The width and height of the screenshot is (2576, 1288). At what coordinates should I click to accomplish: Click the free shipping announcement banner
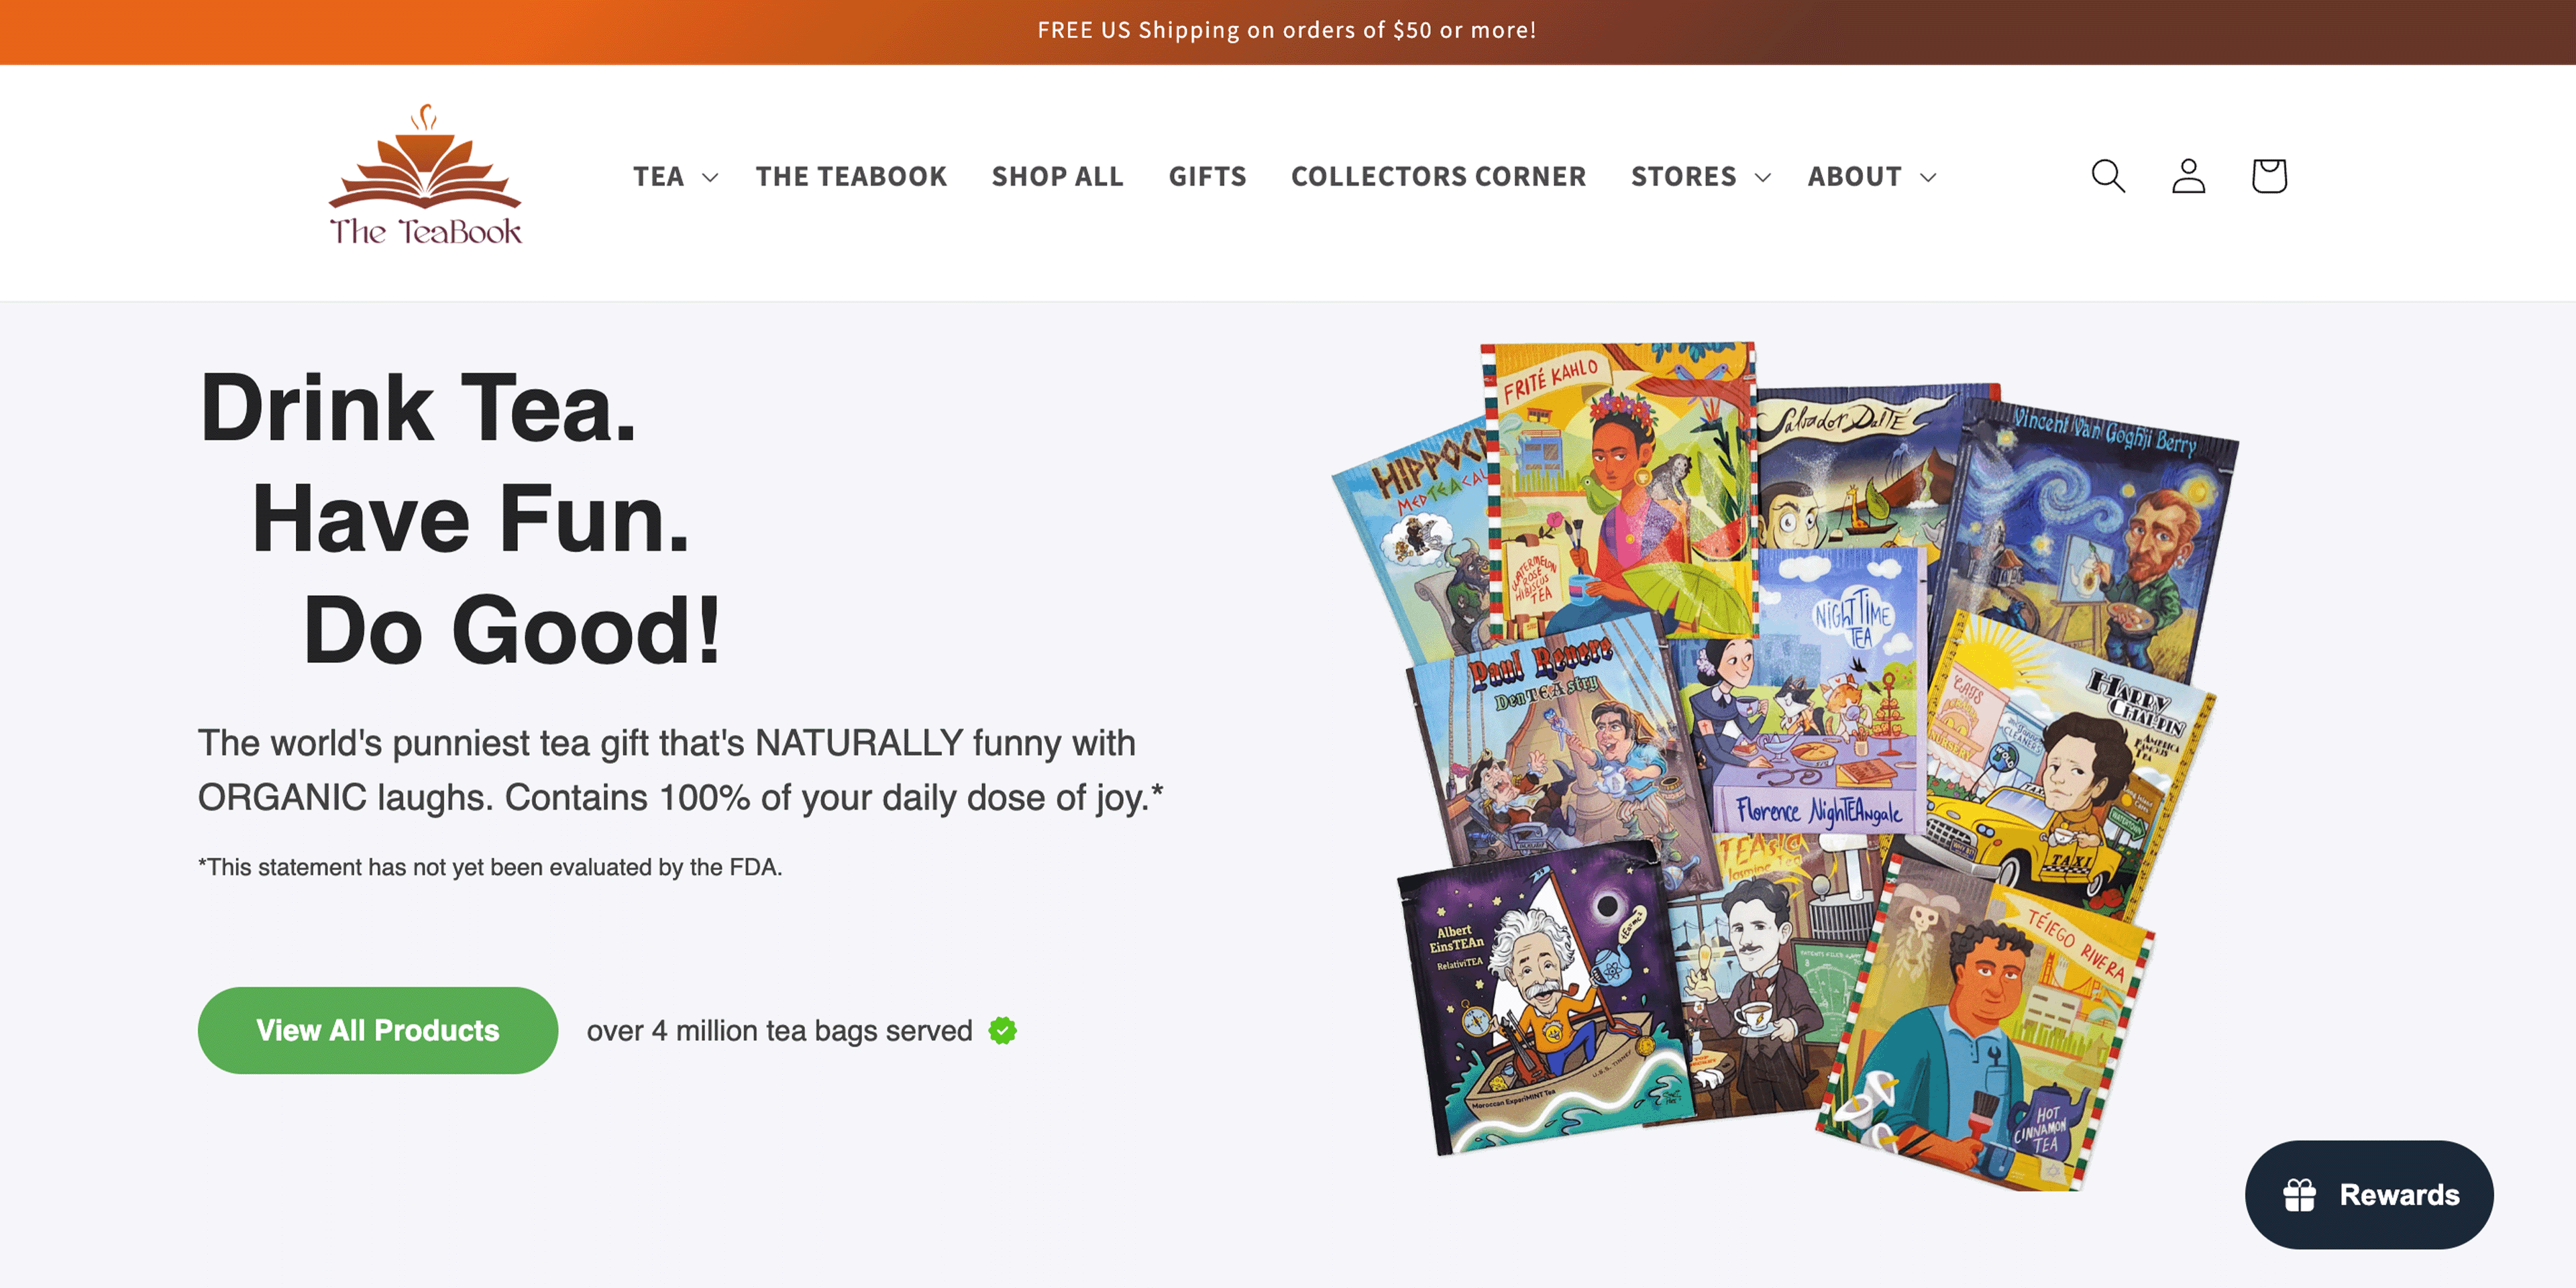click(x=1288, y=31)
